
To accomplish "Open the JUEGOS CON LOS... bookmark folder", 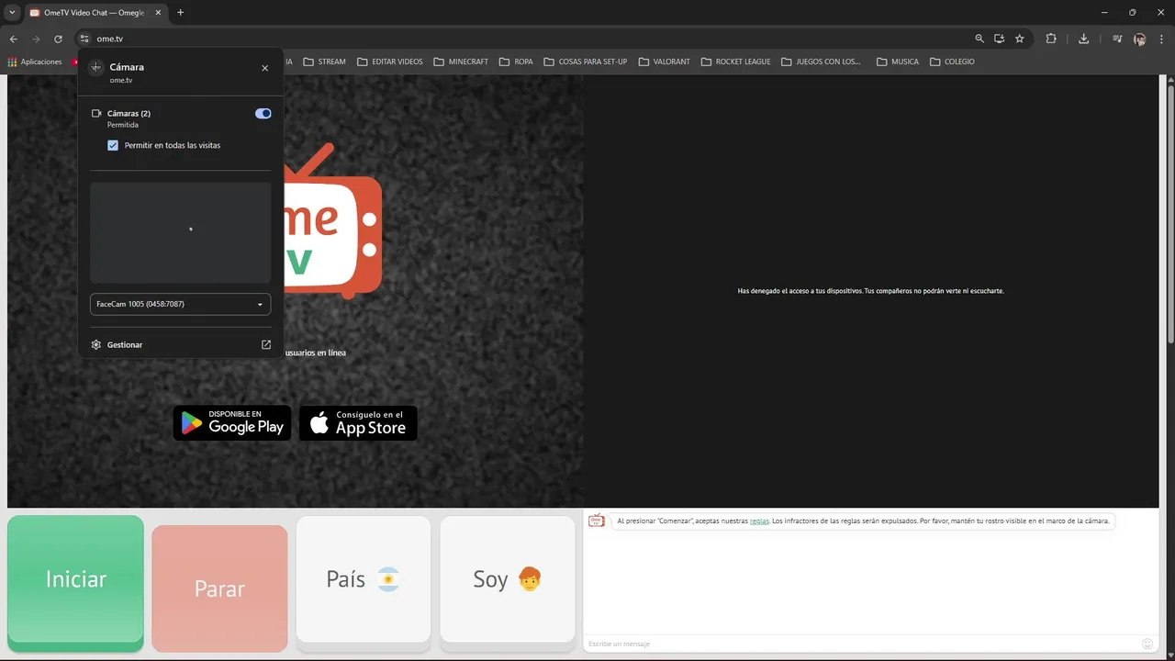I will coord(822,62).
